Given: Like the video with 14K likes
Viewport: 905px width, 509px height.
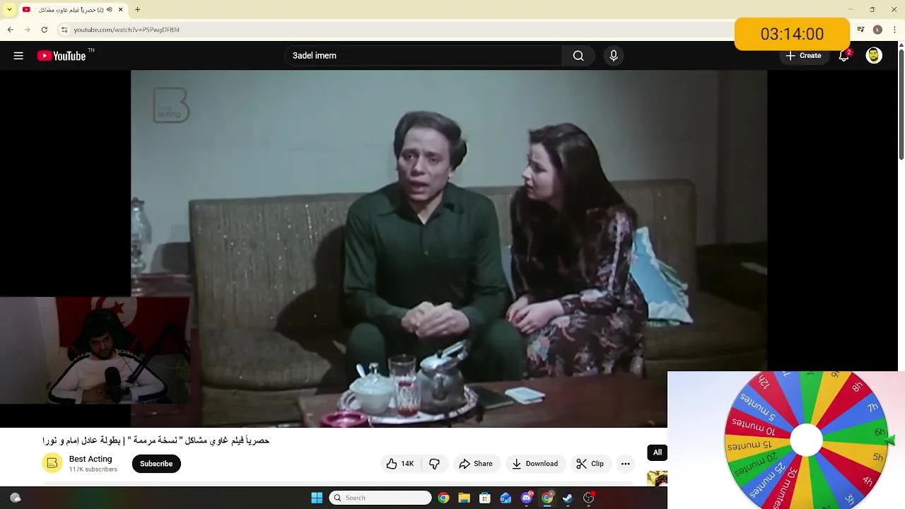Looking at the screenshot, I should 400,464.
